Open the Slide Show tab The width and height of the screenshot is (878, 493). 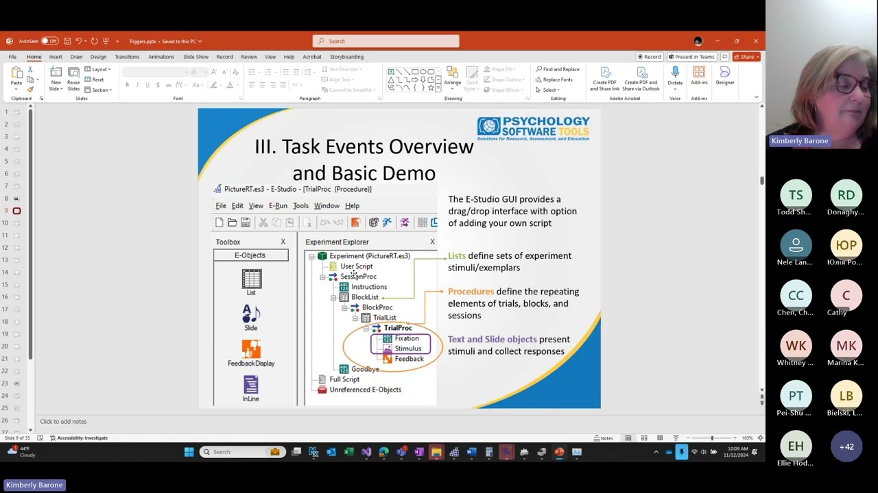point(195,57)
